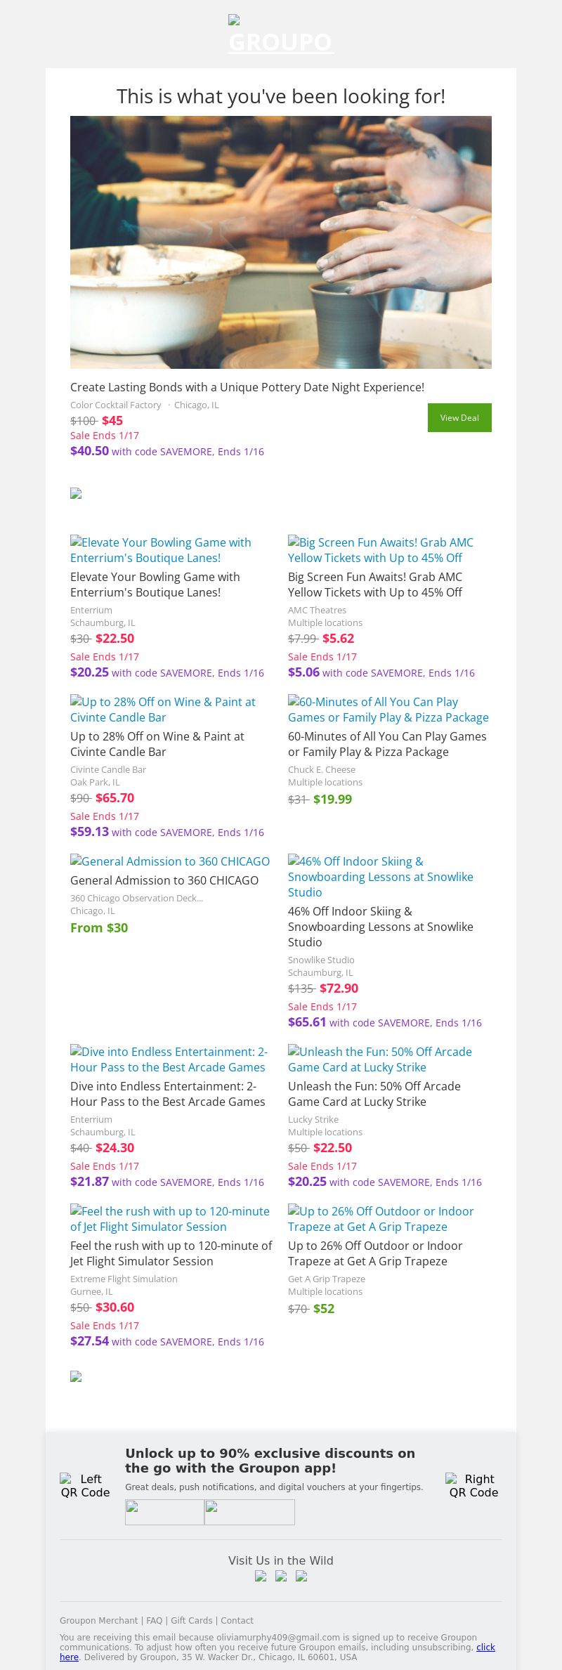Open the Jet Flight Simulator Session deal
Viewport: 562px width, 1670px height.
point(169,1218)
